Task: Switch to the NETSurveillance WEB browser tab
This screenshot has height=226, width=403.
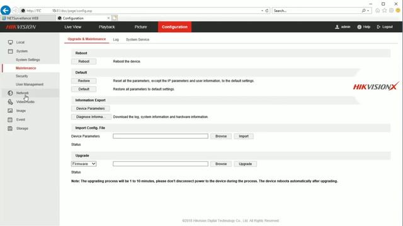Action: click(28, 18)
